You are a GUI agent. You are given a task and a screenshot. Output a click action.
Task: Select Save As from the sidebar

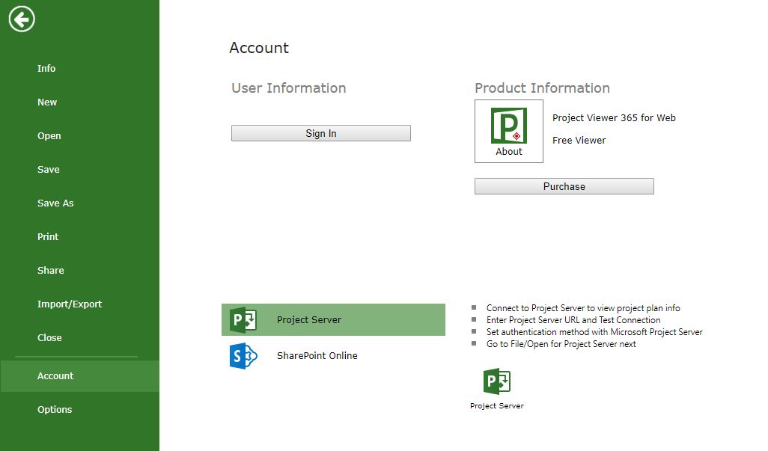[55, 203]
